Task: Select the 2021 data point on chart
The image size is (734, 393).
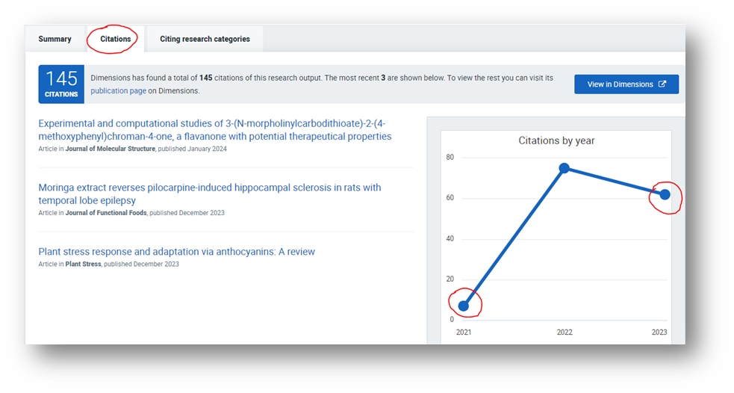Action: tap(464, 306)
